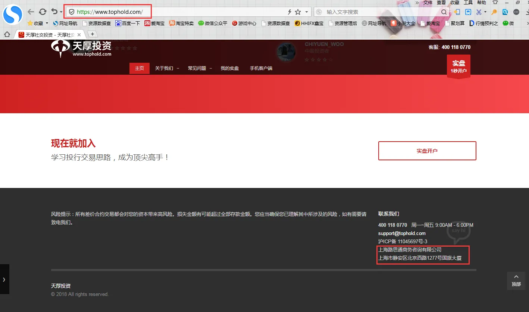
Task: Open the 聚划算 bookmark
Action: coord(455,23)
